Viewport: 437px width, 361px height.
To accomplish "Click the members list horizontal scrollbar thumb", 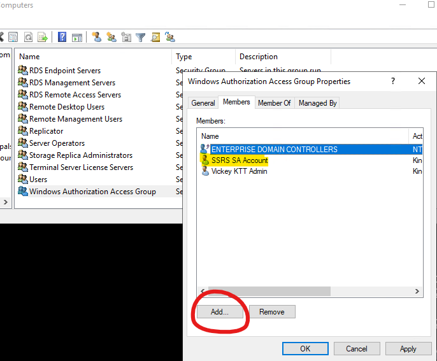I will [x=269, y=292].
